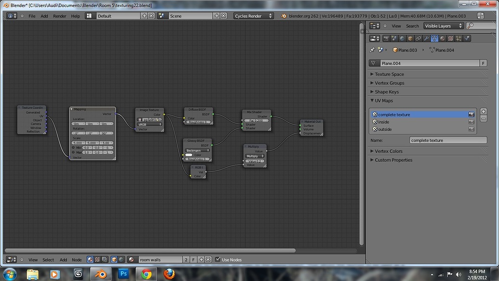Select the inside UV map row
Viewport: 499px width, 281px height.
(423, 122)
